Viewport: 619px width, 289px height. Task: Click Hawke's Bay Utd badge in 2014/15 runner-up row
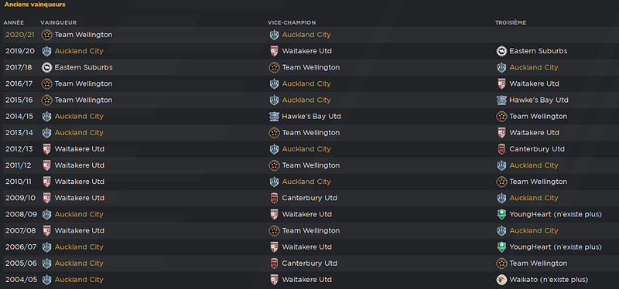(x=274, y=117)
